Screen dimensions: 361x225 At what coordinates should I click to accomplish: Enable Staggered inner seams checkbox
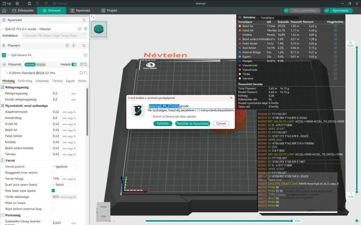[x=53, y=172]
